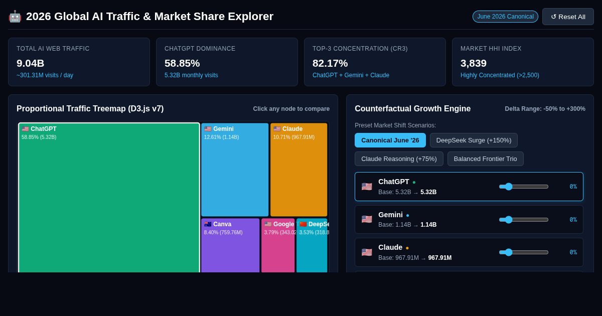Select the DeepSeek treemap node
This screenshot has width=602, height=316.
click(x=312, y=245)
